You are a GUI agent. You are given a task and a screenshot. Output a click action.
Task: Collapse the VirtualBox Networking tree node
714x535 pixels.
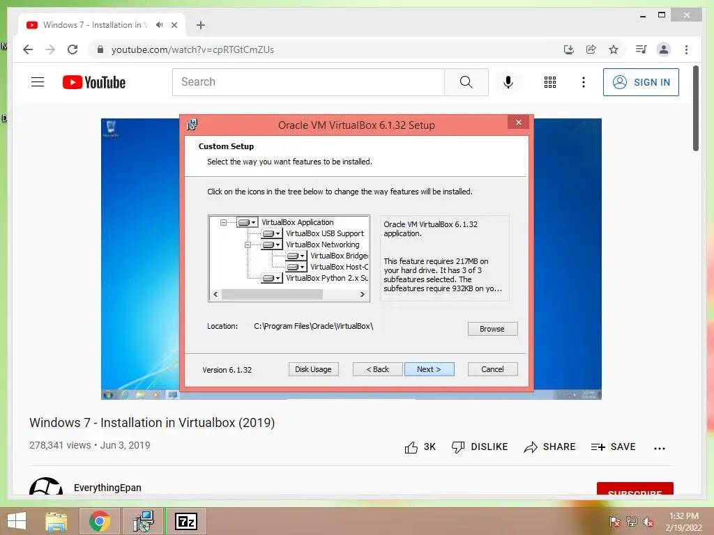pos(248,245)
